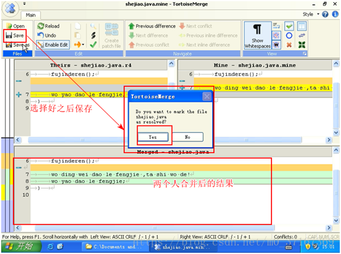Click down arrow of Mine pane scrollbar
Viewport: 341px width, 254px height.
335,132
